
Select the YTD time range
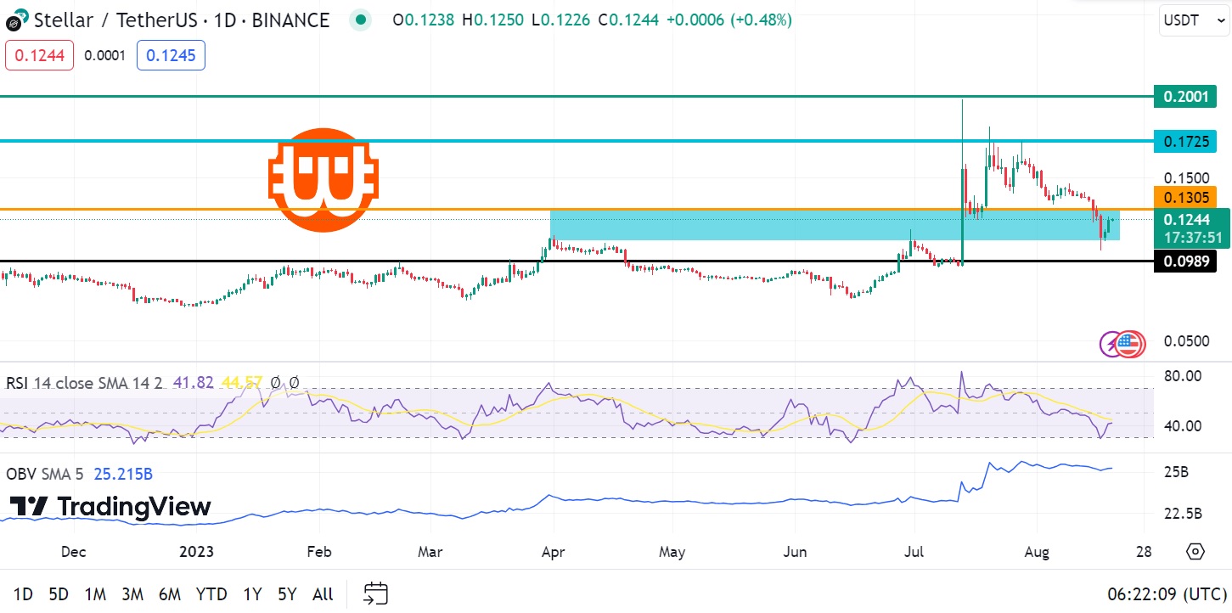pyautogui.click(x=211, y=594)
